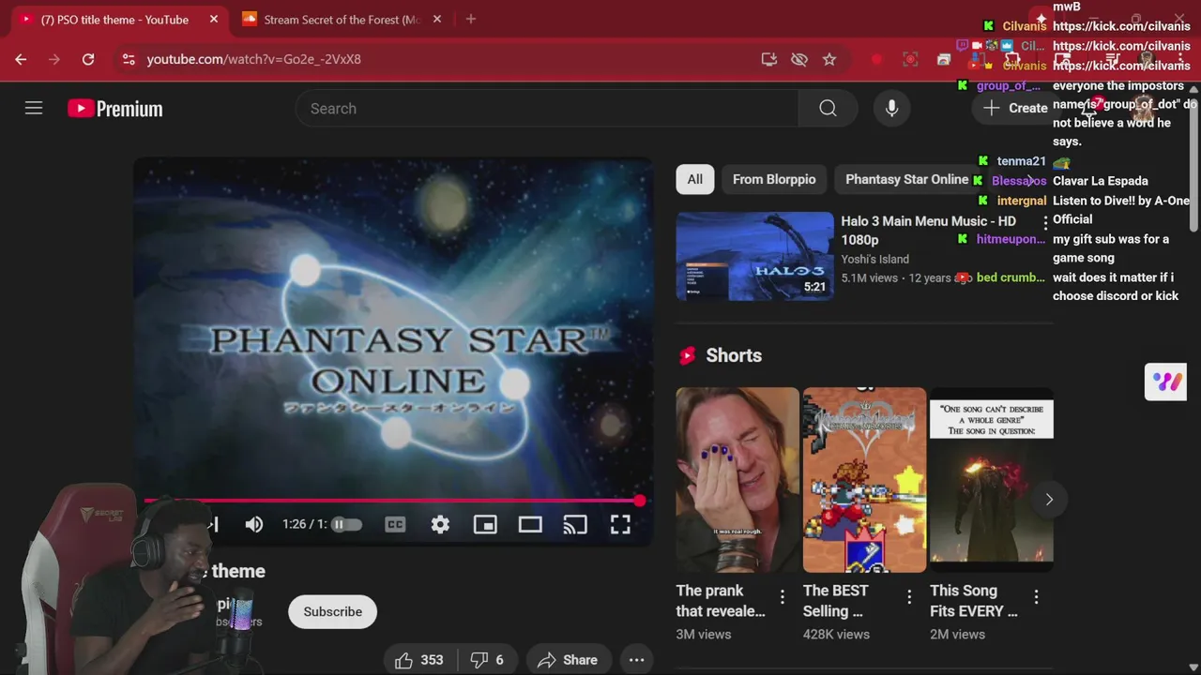The width and height of the screenshot is (1201, 675).
Task: Click the Create button
Action: point(1015,109)
